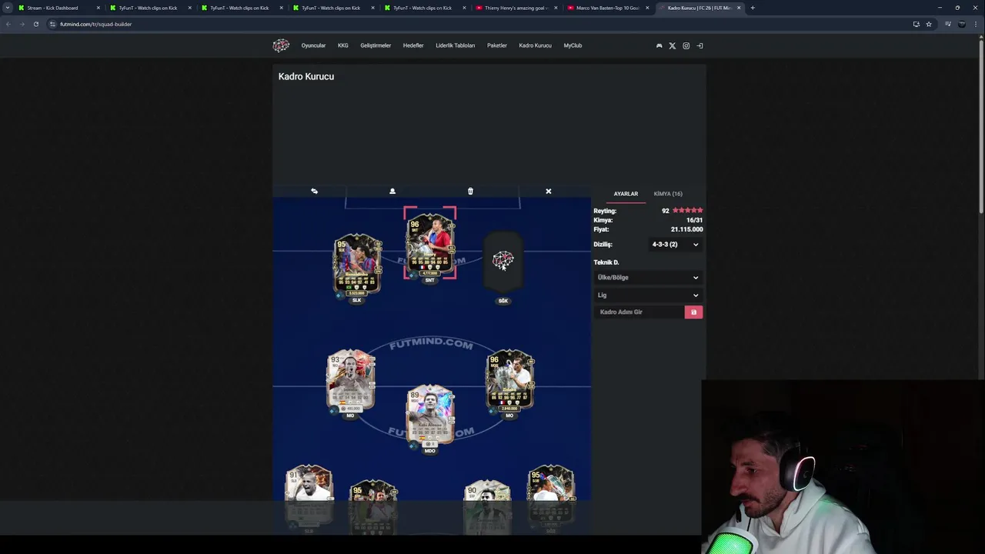Viewport: 985px width, 554px height.
Task: Bookmark the page with the star icon
Action: coord(929,24)
